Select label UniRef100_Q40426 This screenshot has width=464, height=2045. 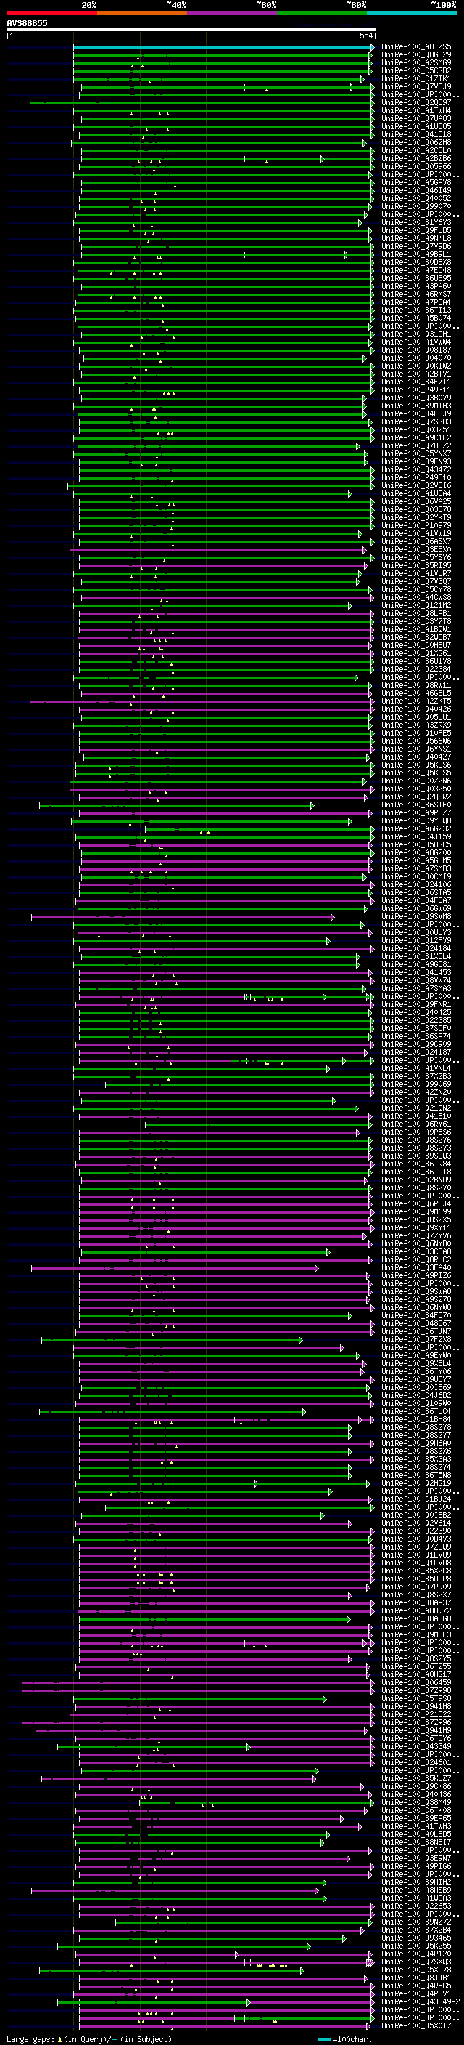tap(416, 709)
